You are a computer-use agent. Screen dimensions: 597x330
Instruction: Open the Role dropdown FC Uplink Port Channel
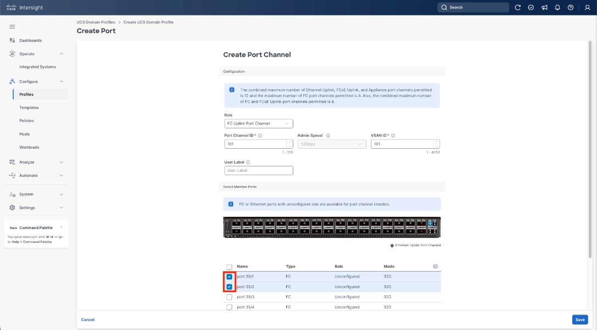tap(259, 123)
